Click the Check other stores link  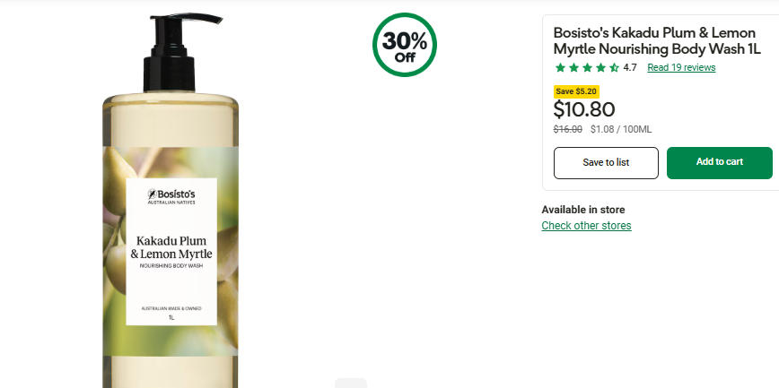586,226
